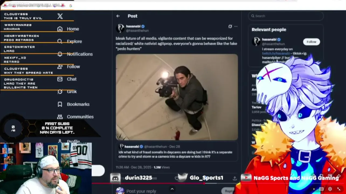Click the Relevant people heading
This screenshot has width=346, height=194.
point(269,30)
